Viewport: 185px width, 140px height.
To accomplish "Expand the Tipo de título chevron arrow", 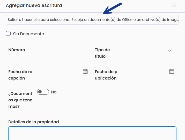I will click(x=169, y=51).
